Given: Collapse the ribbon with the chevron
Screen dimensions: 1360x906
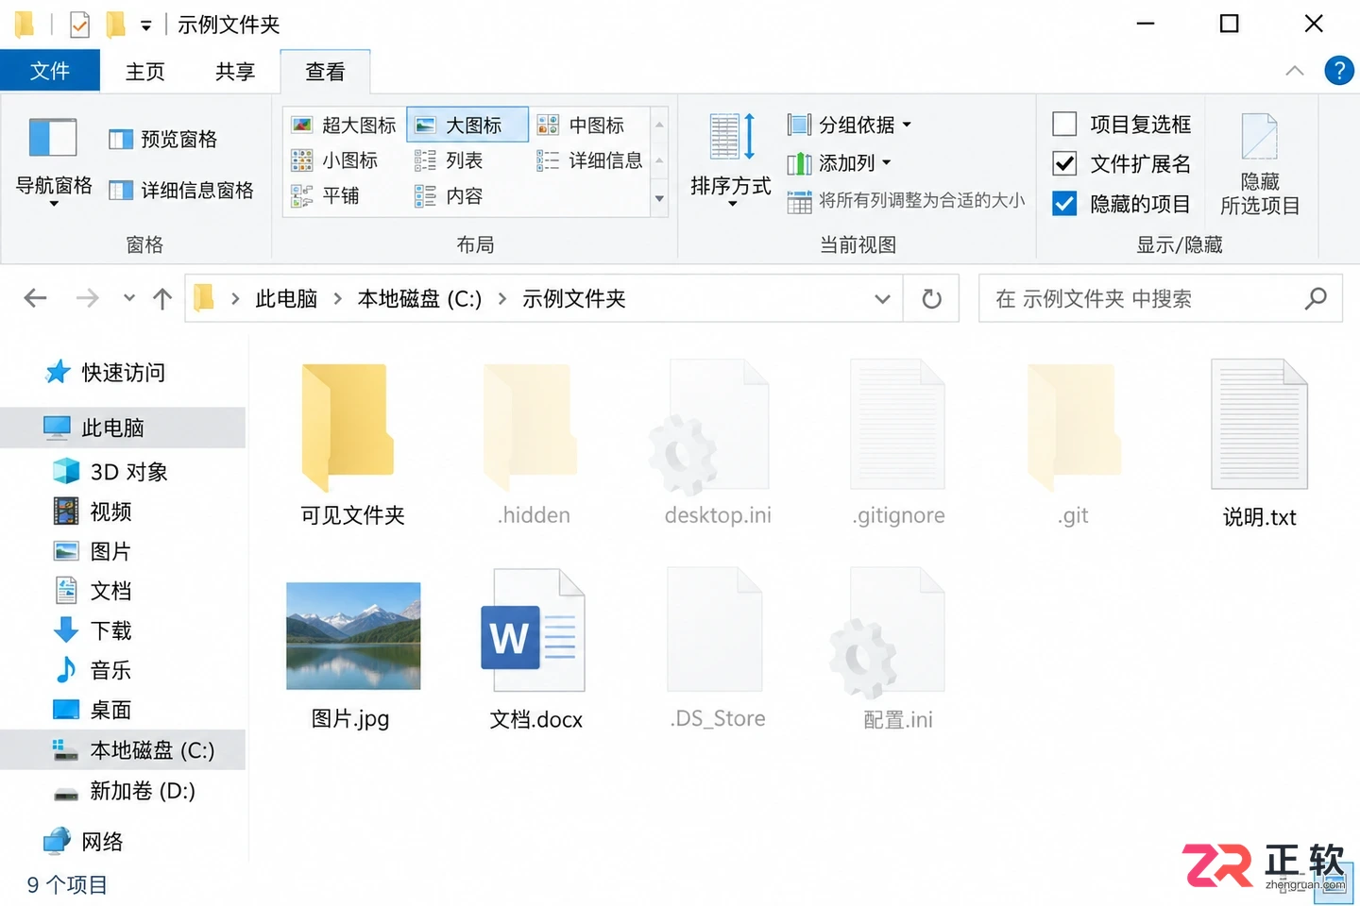Looking at the screenshot, I should 1295,71.
